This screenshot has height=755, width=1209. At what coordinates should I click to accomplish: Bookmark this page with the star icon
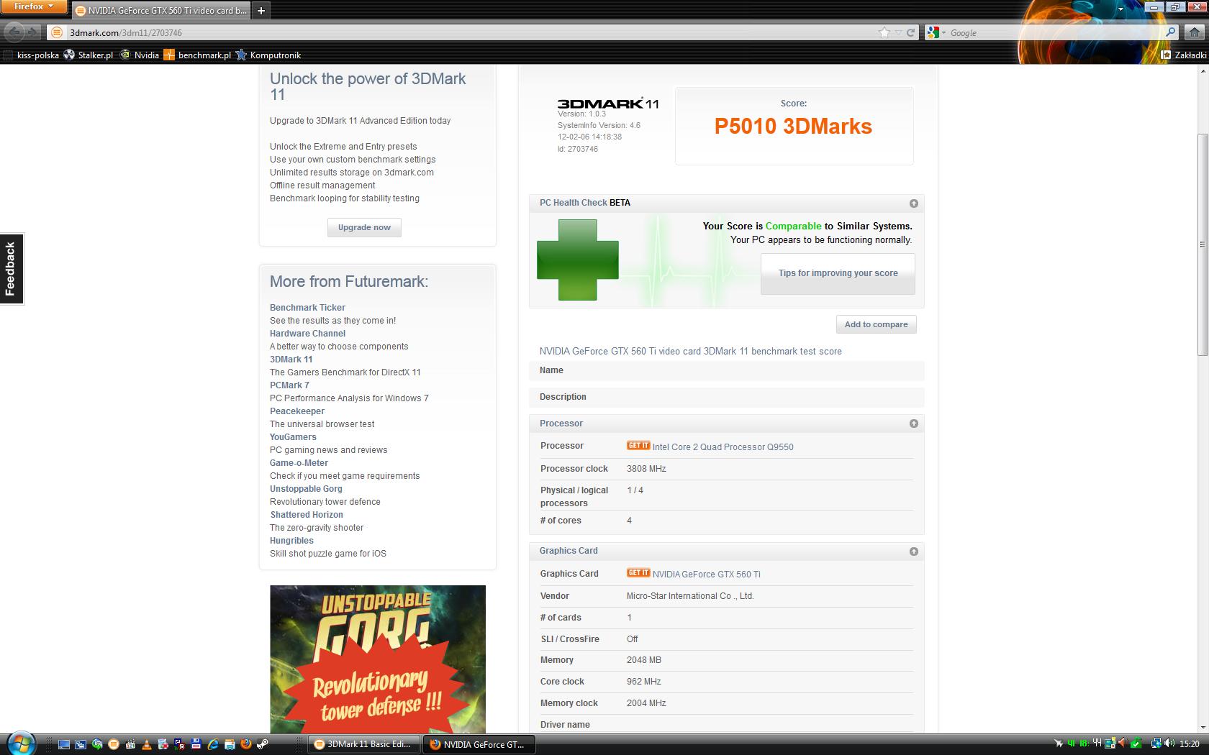(884, 32)
